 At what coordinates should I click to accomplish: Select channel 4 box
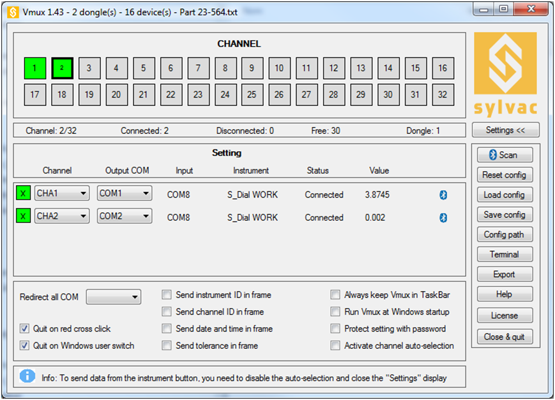117,68
